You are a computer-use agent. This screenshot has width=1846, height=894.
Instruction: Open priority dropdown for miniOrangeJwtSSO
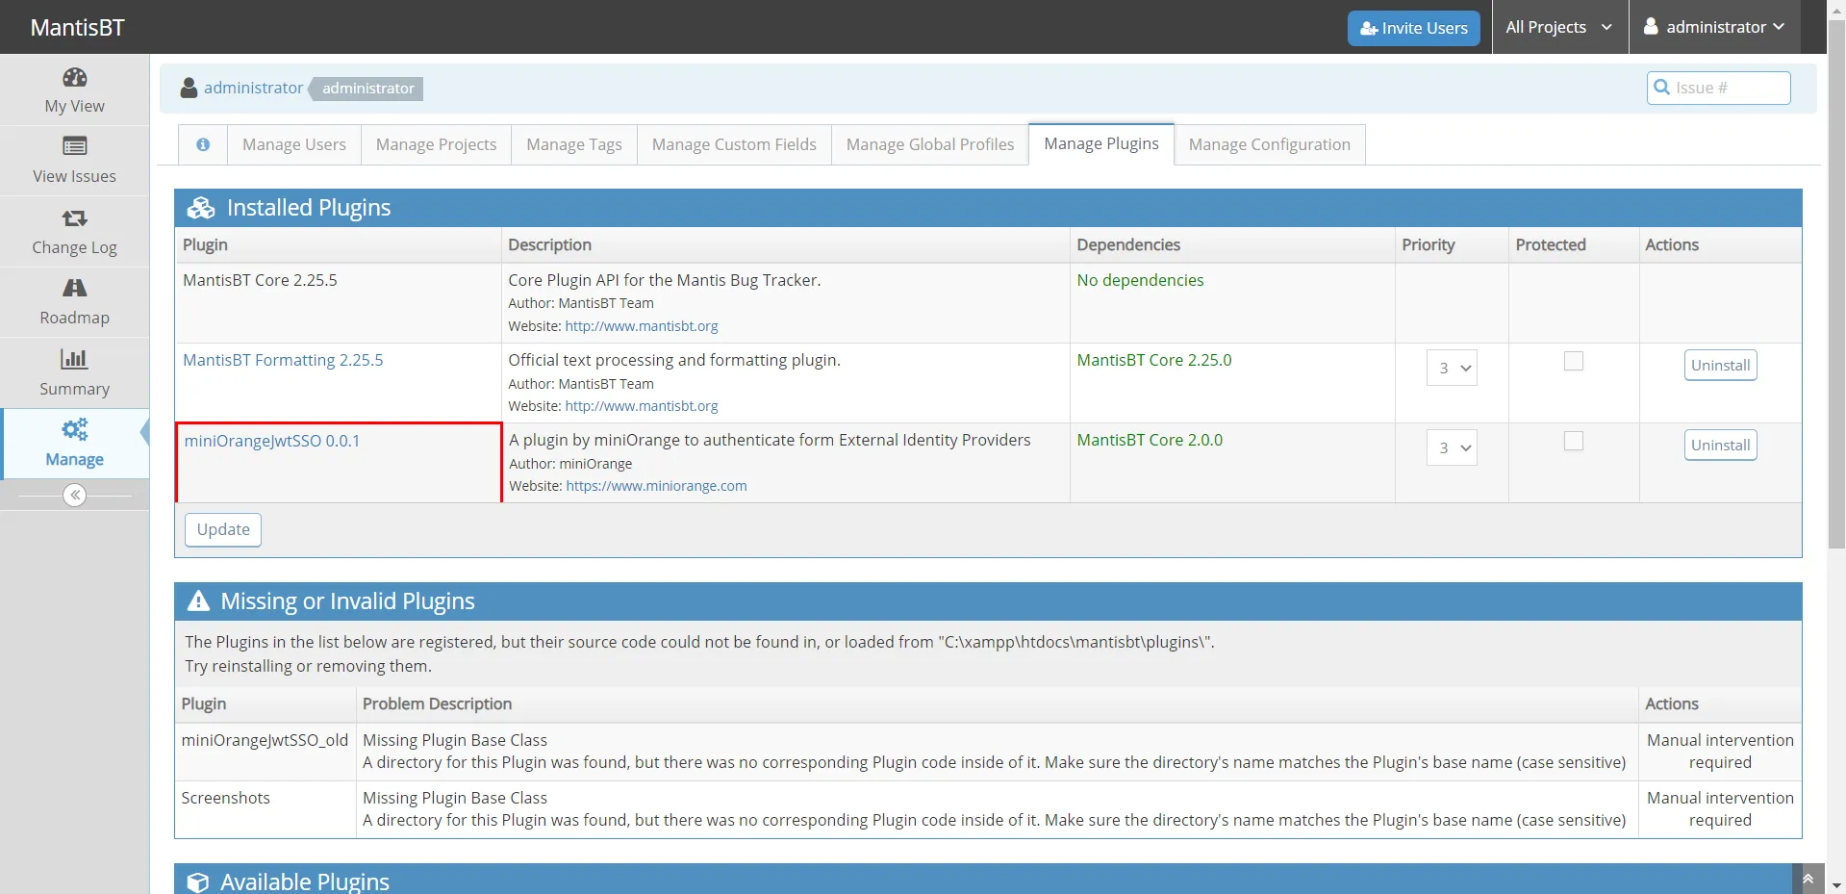(x=1452, y=447)
